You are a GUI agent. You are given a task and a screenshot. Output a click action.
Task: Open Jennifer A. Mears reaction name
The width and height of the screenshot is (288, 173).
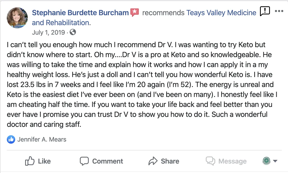[x=42, y=139]
